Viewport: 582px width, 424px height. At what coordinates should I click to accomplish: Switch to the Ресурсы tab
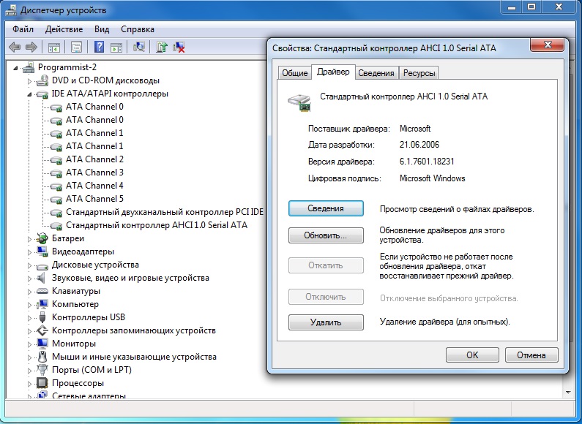coord(419,72)
